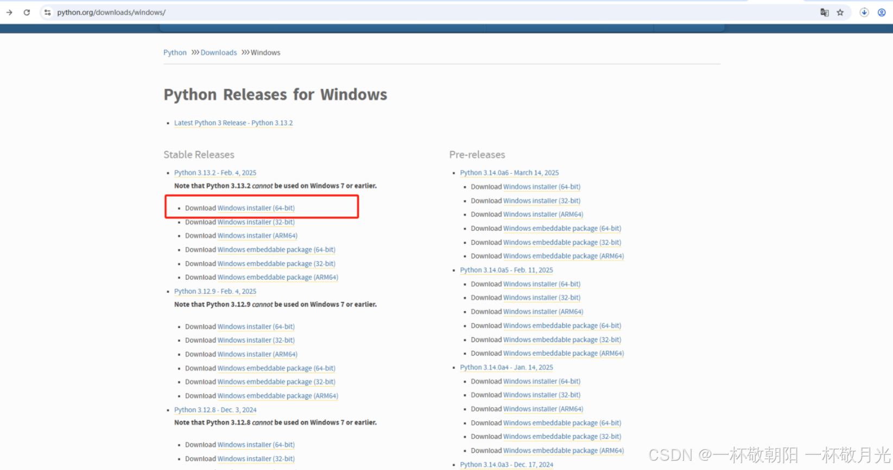
Task: Download Python 3.12.9 Windows installer (32-bit)
Action: pyautogui.click(x=256, y=340)
